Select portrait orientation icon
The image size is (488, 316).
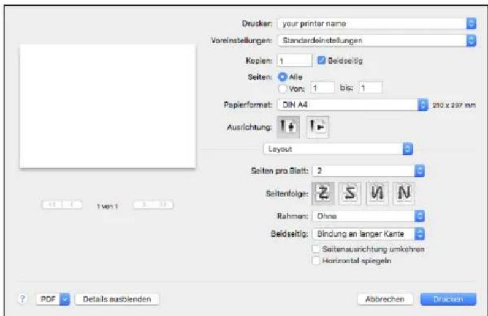click(288, 127)
